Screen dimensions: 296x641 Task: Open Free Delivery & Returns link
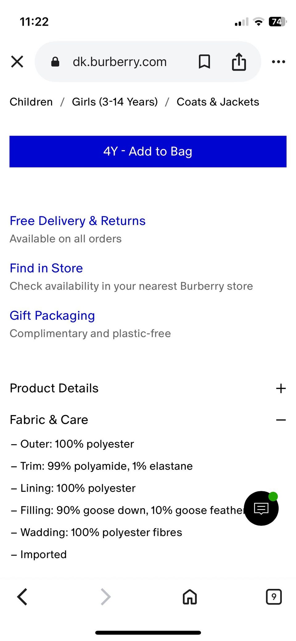click(77, 221)
